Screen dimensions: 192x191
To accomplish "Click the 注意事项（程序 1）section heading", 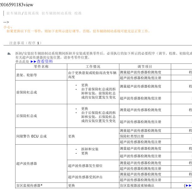I will [26, 43].
